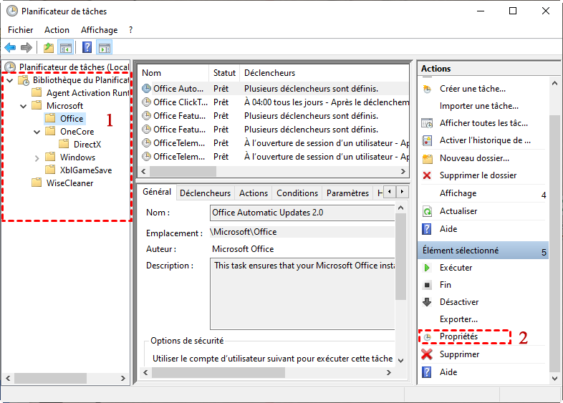Open the Conditions tab

pos(297,193)
